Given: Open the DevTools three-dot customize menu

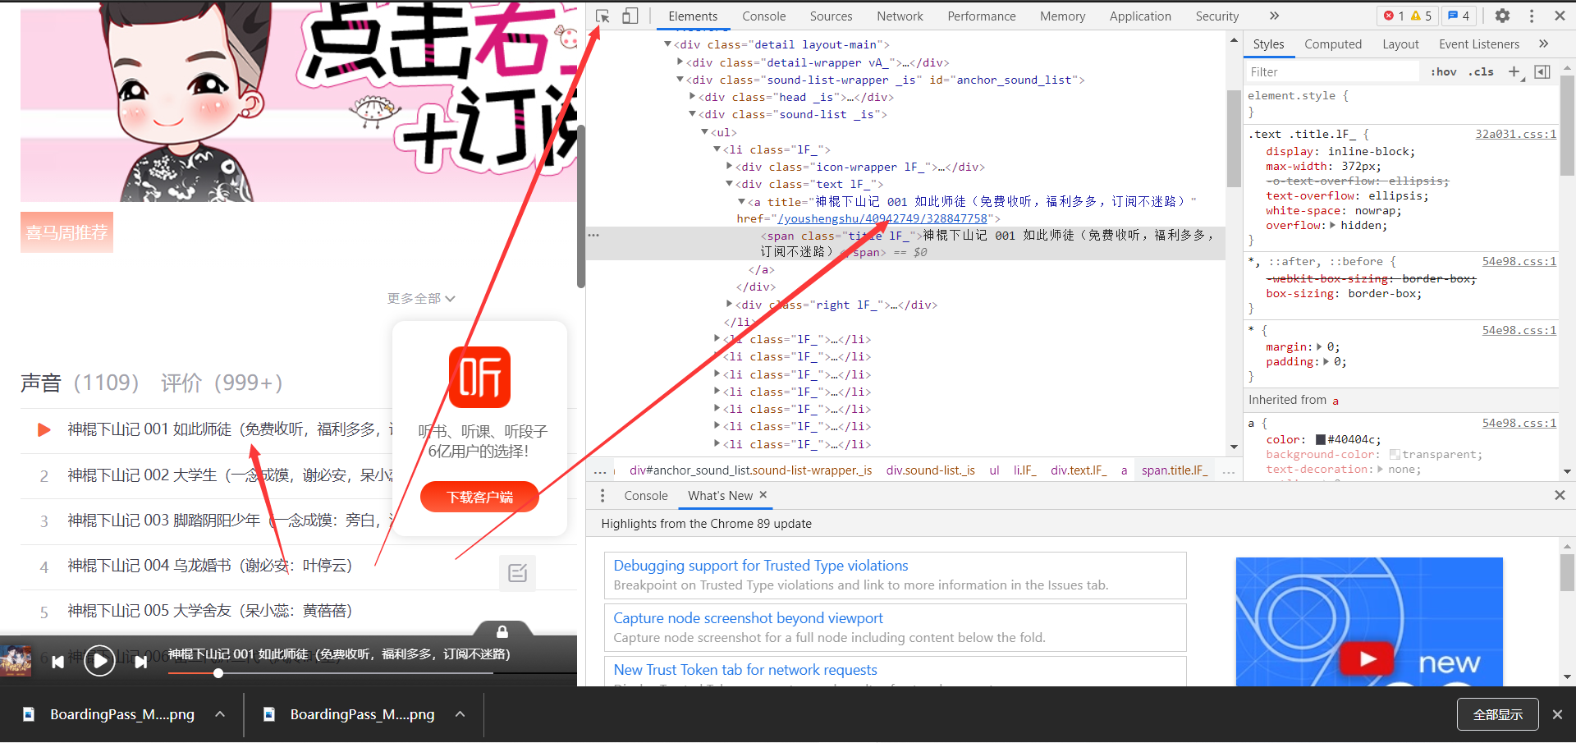Looking at the screenshot, I should (x=1532, y=16).
